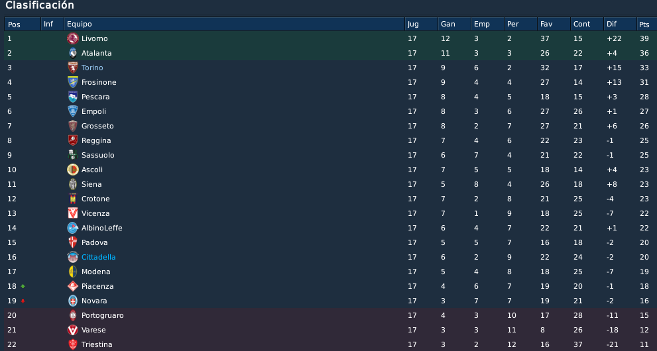657x351 pixels.
Task: Sort standings by Dif column header
Action: (620, 25)
